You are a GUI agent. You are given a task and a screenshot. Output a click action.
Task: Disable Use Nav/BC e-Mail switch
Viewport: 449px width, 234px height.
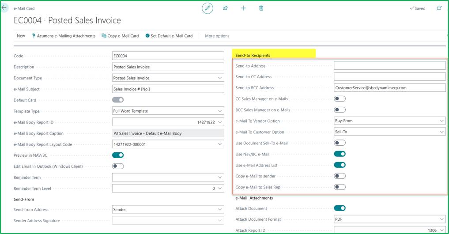coord(340,154)
